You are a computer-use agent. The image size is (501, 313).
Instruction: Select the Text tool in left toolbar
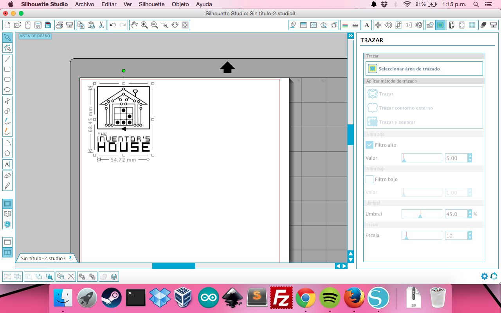pos(7,164)
